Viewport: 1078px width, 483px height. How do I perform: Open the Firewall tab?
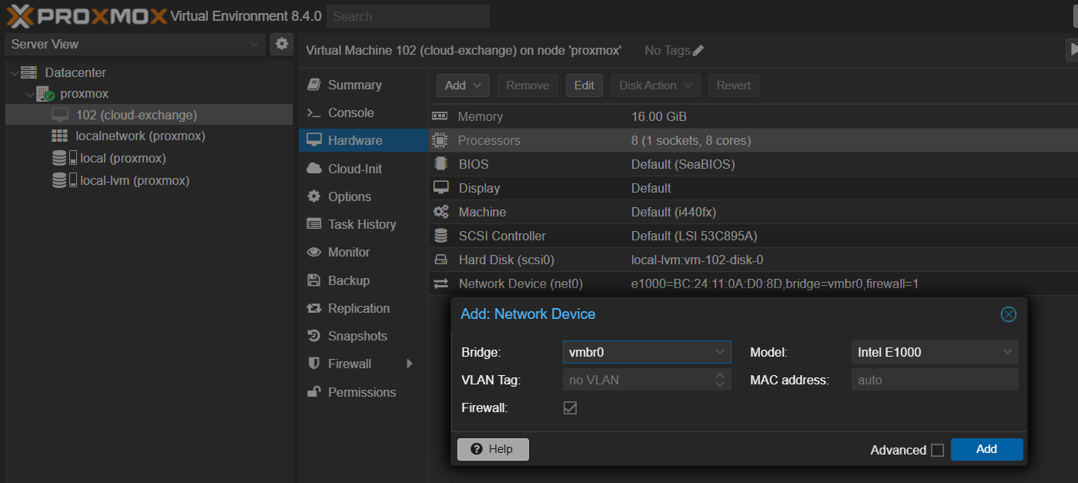(363, 364)
